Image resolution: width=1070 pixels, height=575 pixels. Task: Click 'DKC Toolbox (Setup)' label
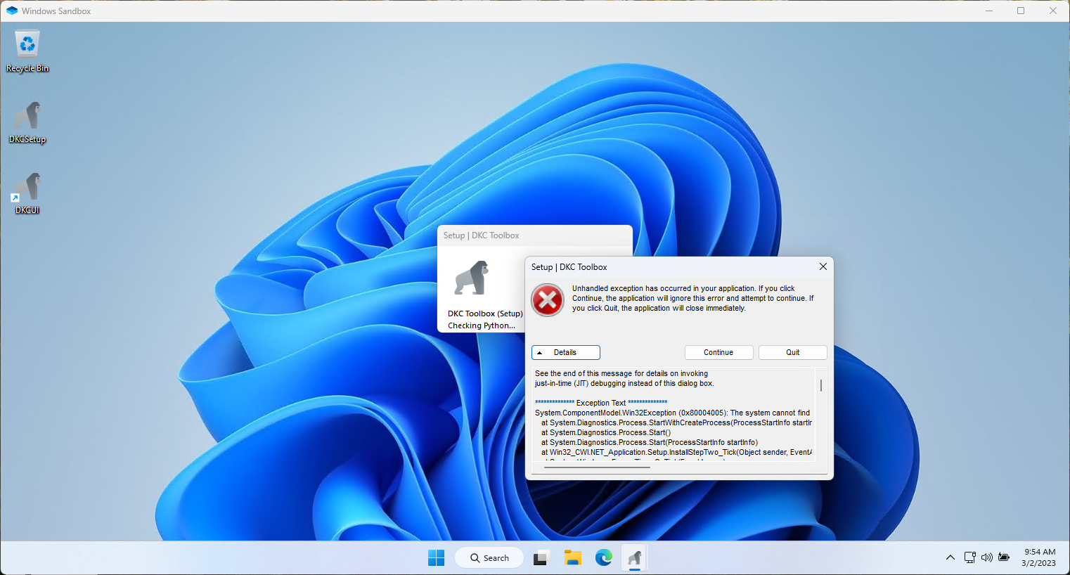[x=485, y=314]
